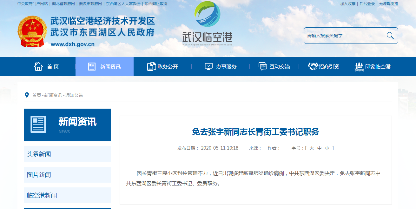Click the document icon beside 政务公开
The height and width of the screenshot is (209, 416).
pyautogui.click(x=151, y=66)
